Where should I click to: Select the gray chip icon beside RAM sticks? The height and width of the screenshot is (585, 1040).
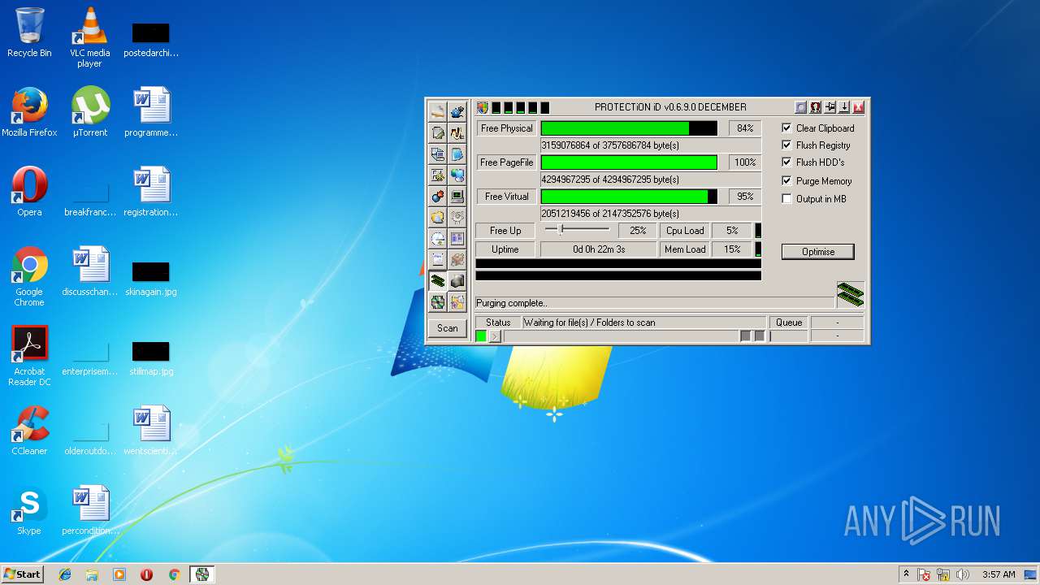(x=457, y=281)
